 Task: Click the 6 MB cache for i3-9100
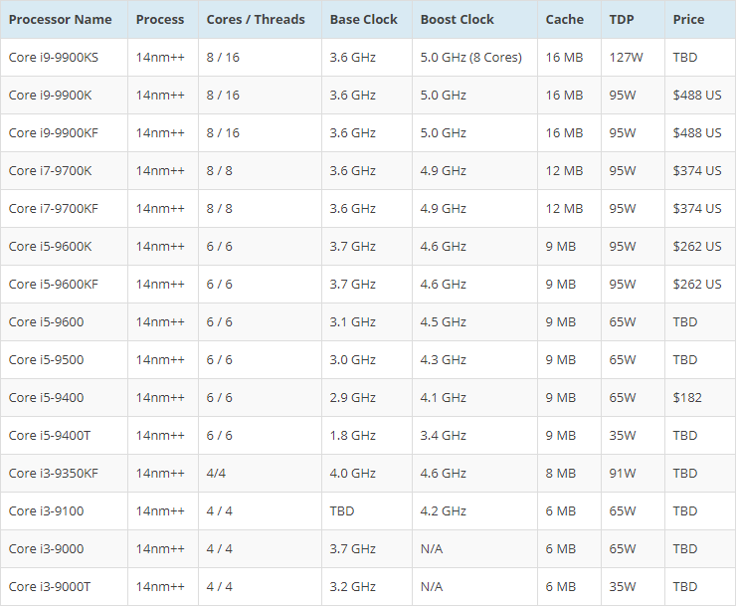pyautogui.click(x=560, y=511)
